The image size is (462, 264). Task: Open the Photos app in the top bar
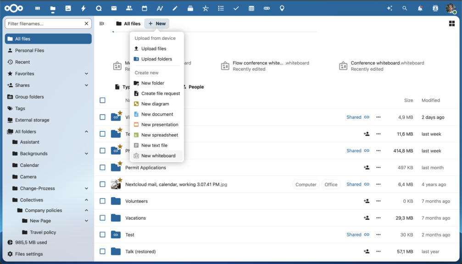click(x=68, y=8)
